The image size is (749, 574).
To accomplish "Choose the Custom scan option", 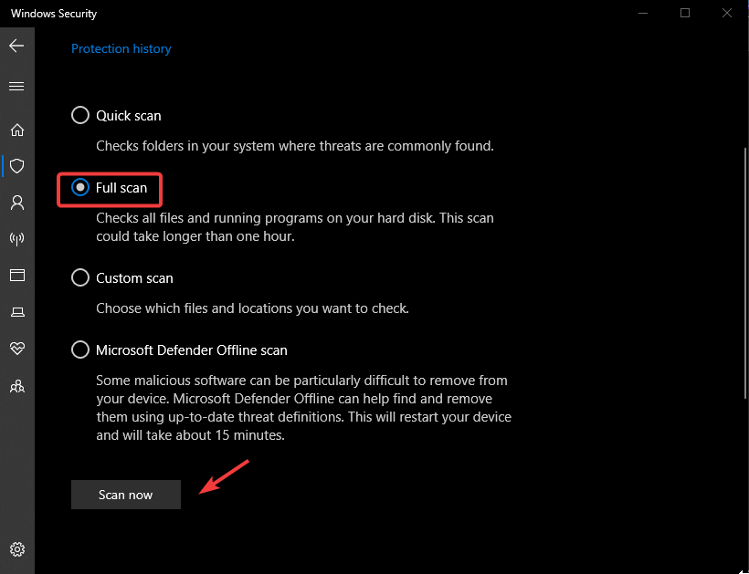I will coord(80,278).
